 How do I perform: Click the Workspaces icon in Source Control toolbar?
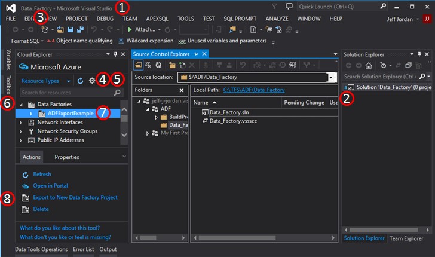[148, 65]
